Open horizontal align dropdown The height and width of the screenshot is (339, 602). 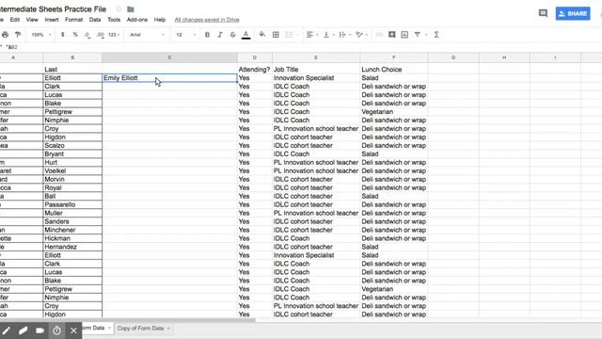[x=312, y=35]
